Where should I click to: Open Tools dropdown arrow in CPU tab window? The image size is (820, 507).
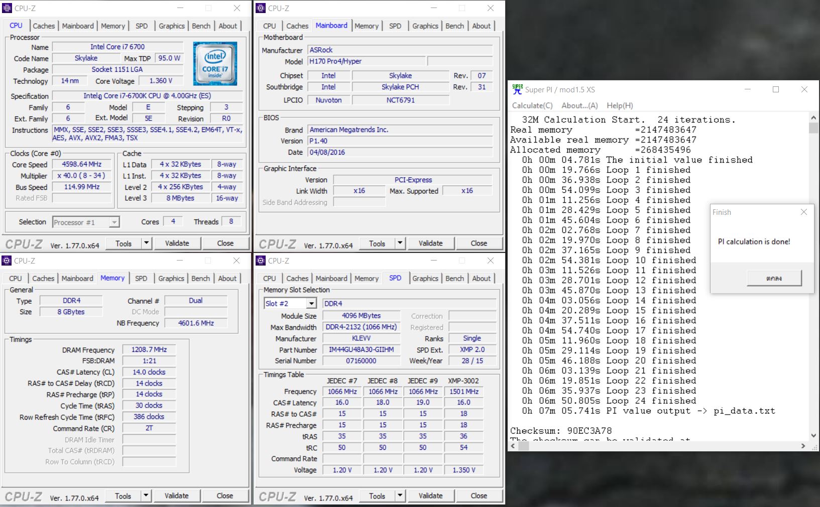pos(146,243)
